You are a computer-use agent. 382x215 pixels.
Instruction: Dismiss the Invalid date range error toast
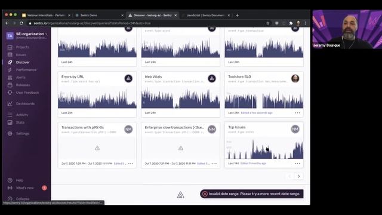pyautogui.click(x=205, y=193)
